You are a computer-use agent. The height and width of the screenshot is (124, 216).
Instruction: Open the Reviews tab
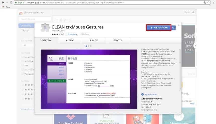pos(70,40)
